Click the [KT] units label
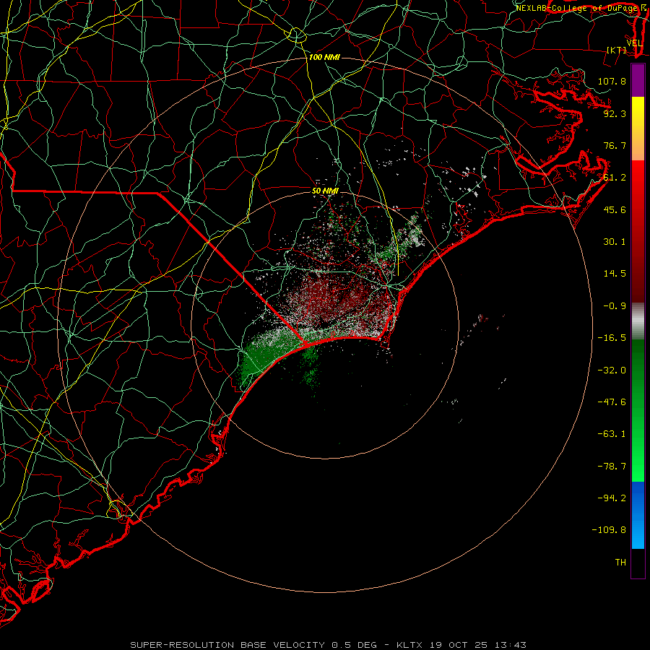The height and width of the screenshot is (650, 650). (x=616, y=50)
